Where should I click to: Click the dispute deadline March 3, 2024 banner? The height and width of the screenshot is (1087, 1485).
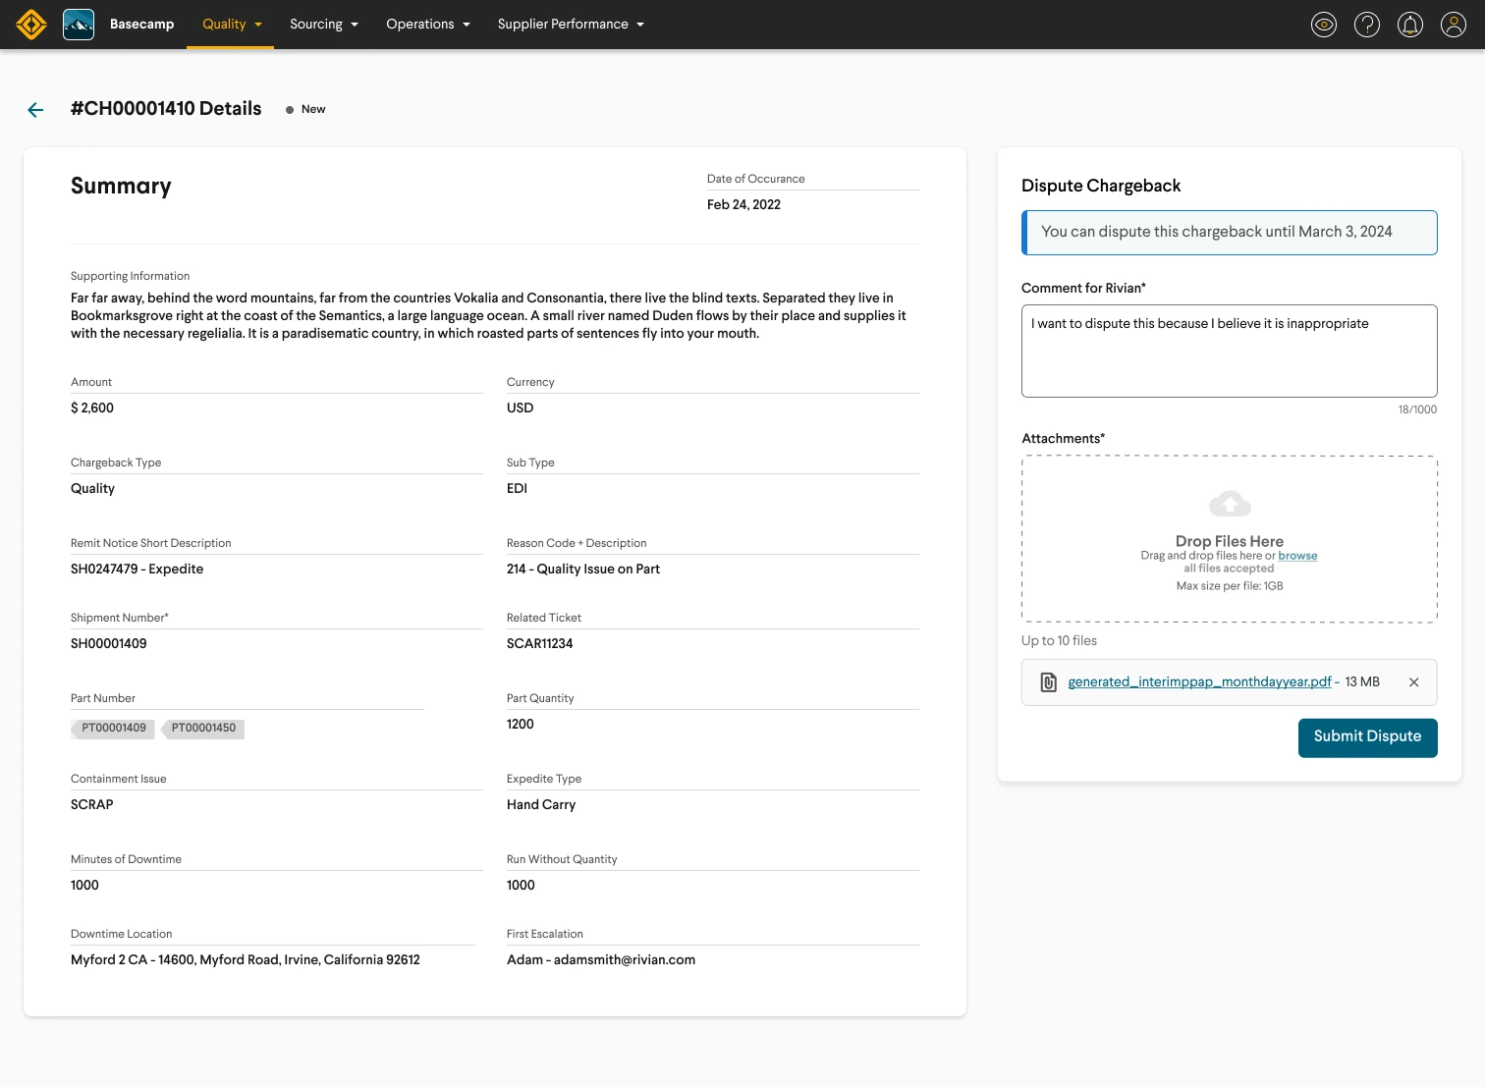click(x=1230, y=233)
